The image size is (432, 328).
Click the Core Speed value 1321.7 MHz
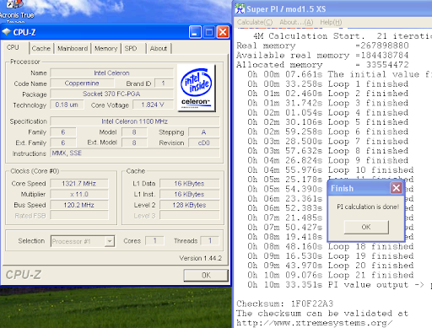pyautogui.click(x=79, y=184)
